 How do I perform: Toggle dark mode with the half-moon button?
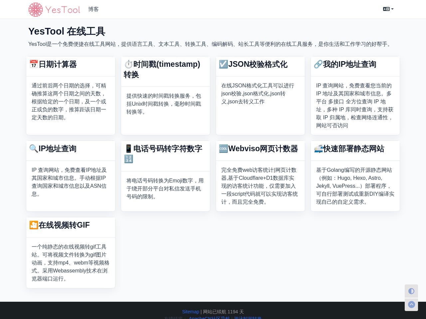(411, 291)
